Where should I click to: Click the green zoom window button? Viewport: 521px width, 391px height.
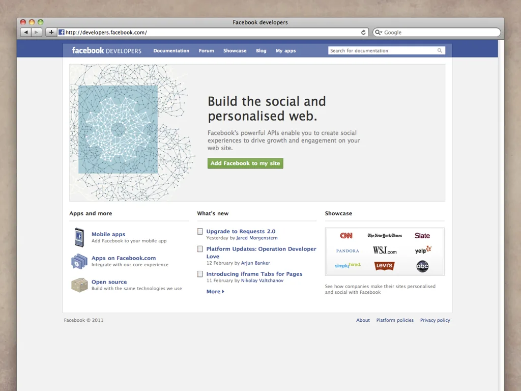41,22
